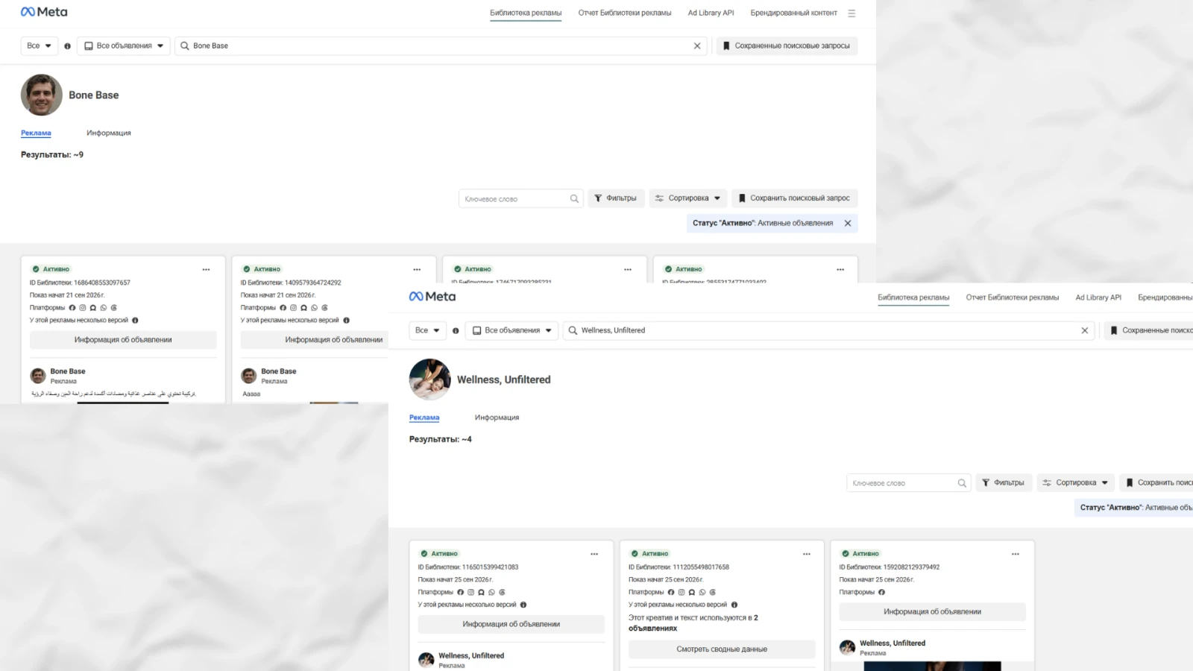Click the Bone Base profile avatar
The image size is (1193, 671).
42,95
